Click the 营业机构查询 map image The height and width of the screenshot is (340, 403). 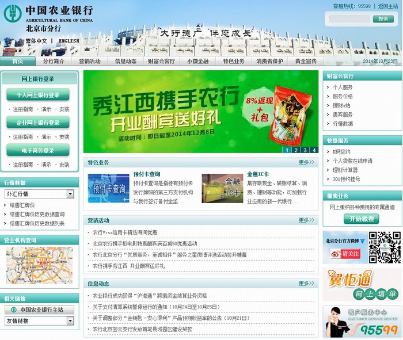point(39,265)
